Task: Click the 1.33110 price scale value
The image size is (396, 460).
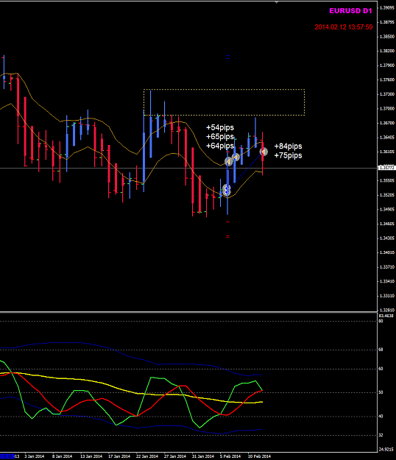Action: point(386,296)
